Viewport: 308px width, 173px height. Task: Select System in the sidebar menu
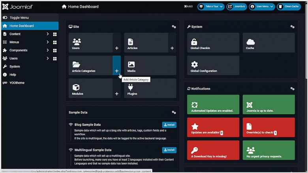click(x=15, y=67)
